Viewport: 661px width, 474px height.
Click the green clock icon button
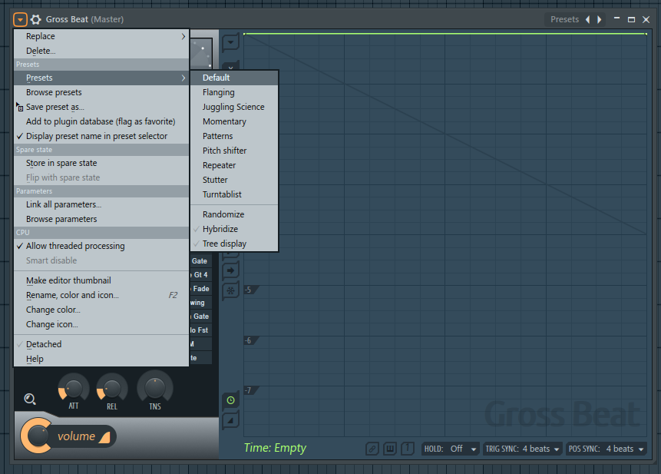(230, 400)
